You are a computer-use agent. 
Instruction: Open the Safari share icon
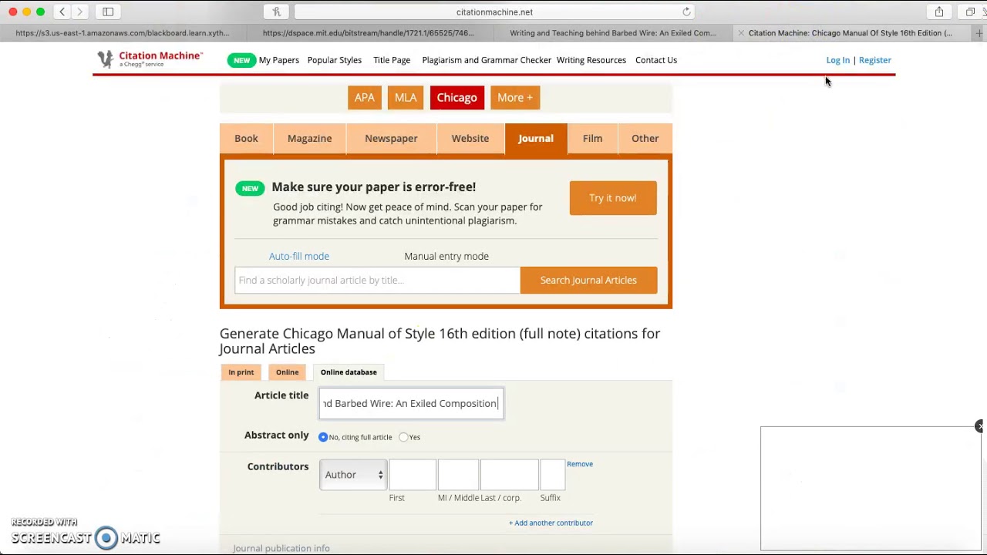(x=939, y=12)
